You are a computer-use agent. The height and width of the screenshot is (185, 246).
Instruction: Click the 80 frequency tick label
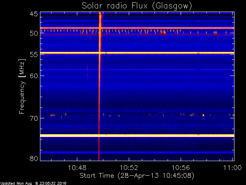coord(34,158)
